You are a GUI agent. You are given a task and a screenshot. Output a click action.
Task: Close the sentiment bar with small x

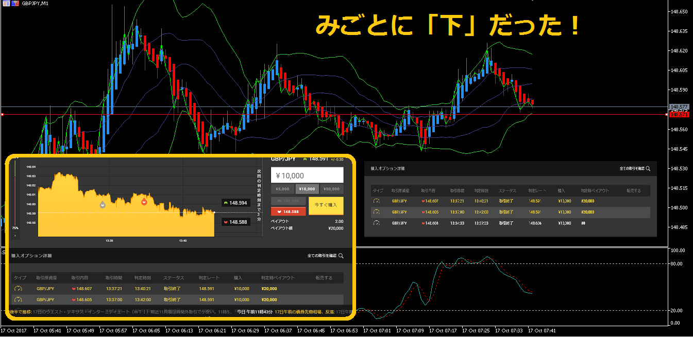click(15, 236)
